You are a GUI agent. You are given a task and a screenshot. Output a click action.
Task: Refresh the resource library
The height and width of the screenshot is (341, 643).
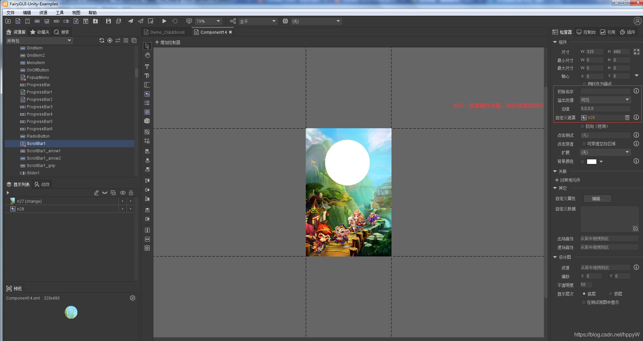pos(102,40)
